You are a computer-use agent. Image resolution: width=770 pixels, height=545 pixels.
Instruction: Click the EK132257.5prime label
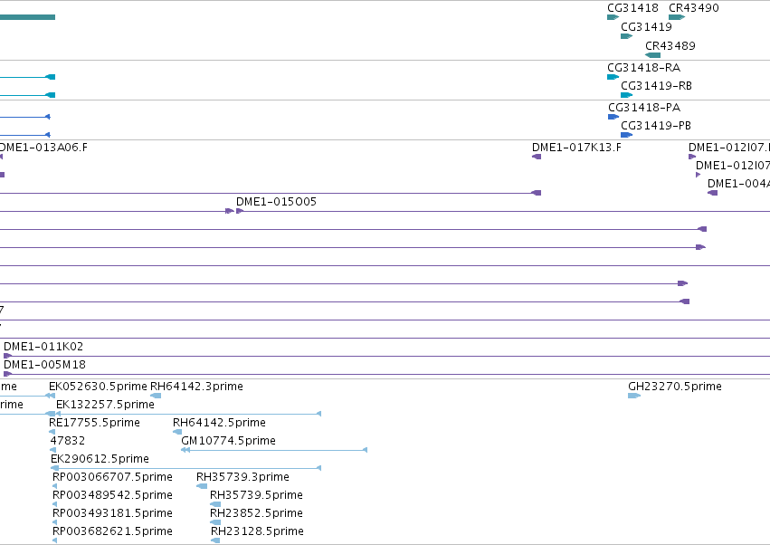pos(105,405)
